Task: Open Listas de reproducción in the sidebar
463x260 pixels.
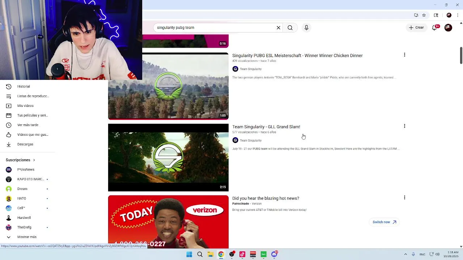Action: tap(27, 96)
